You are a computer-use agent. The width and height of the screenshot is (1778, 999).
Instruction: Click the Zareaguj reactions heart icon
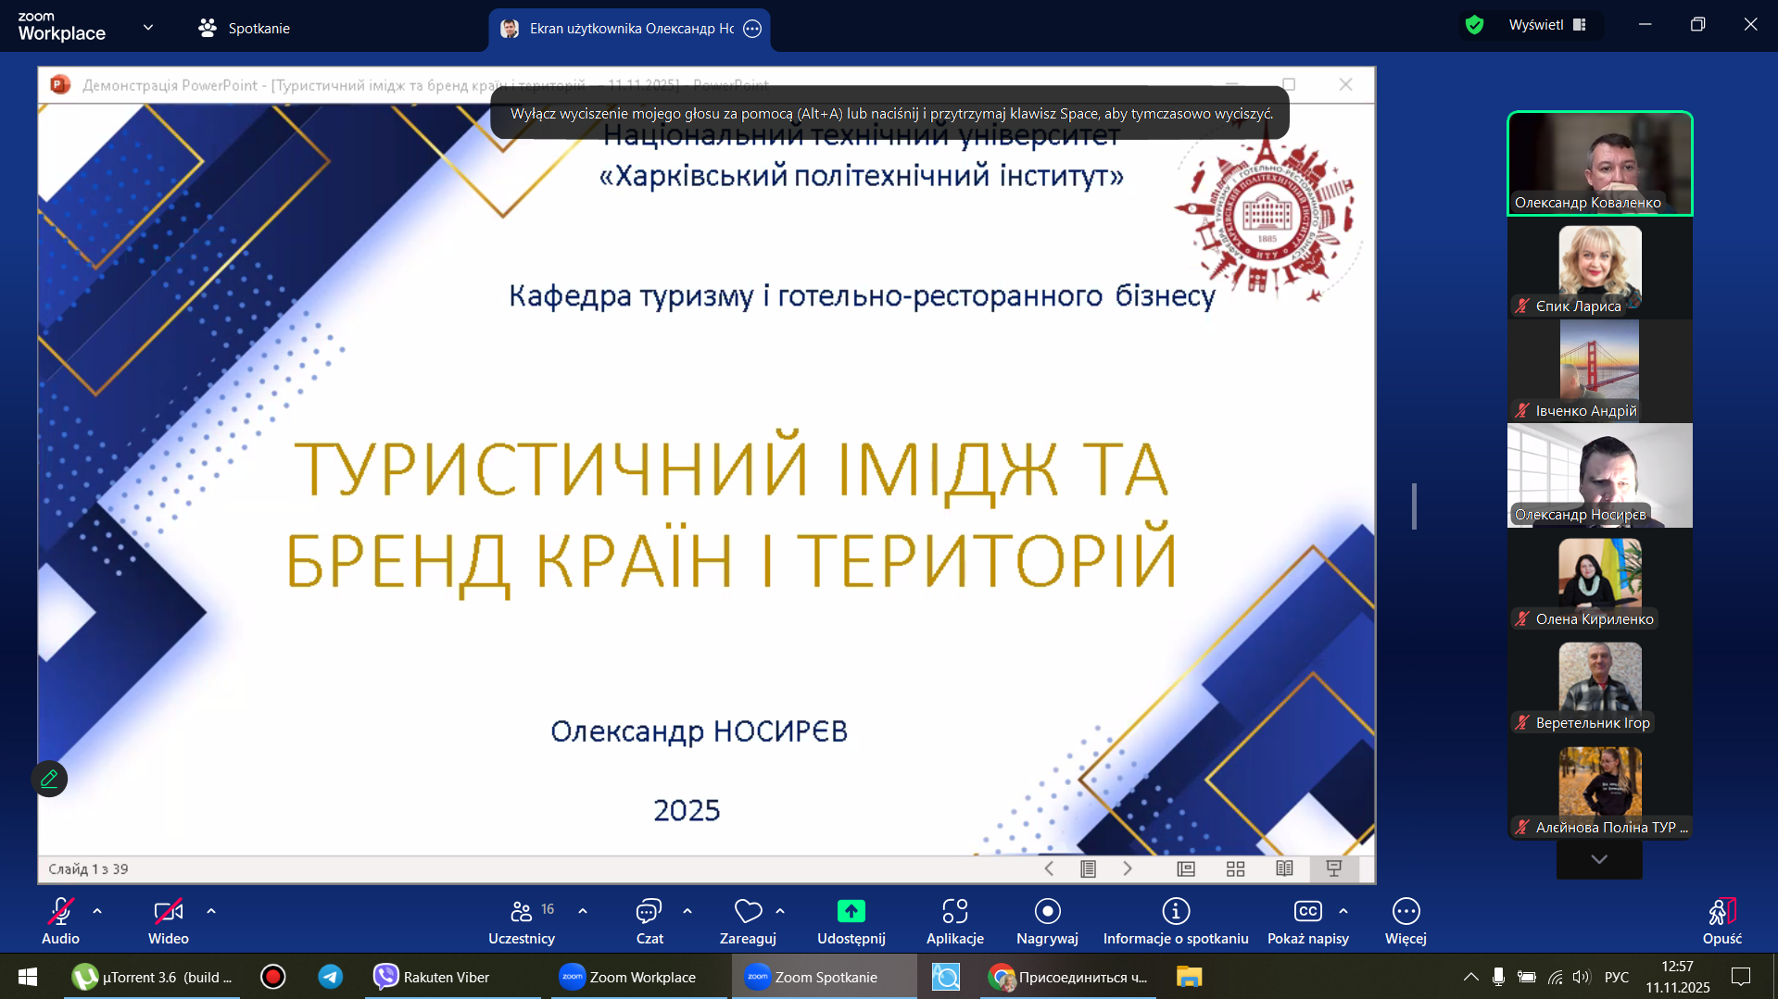pyautogui.click(x=747, y=912)
